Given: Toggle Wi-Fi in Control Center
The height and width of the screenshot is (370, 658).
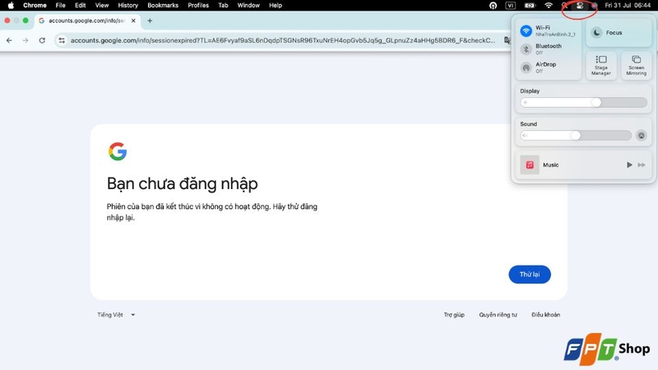Looking at the screenshot, I should [x=526, y=31].
